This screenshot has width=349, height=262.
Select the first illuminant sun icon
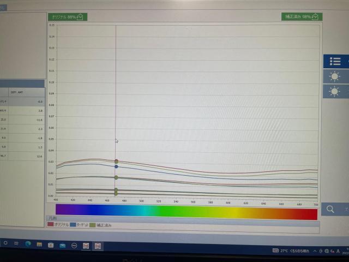click(335, 76)
